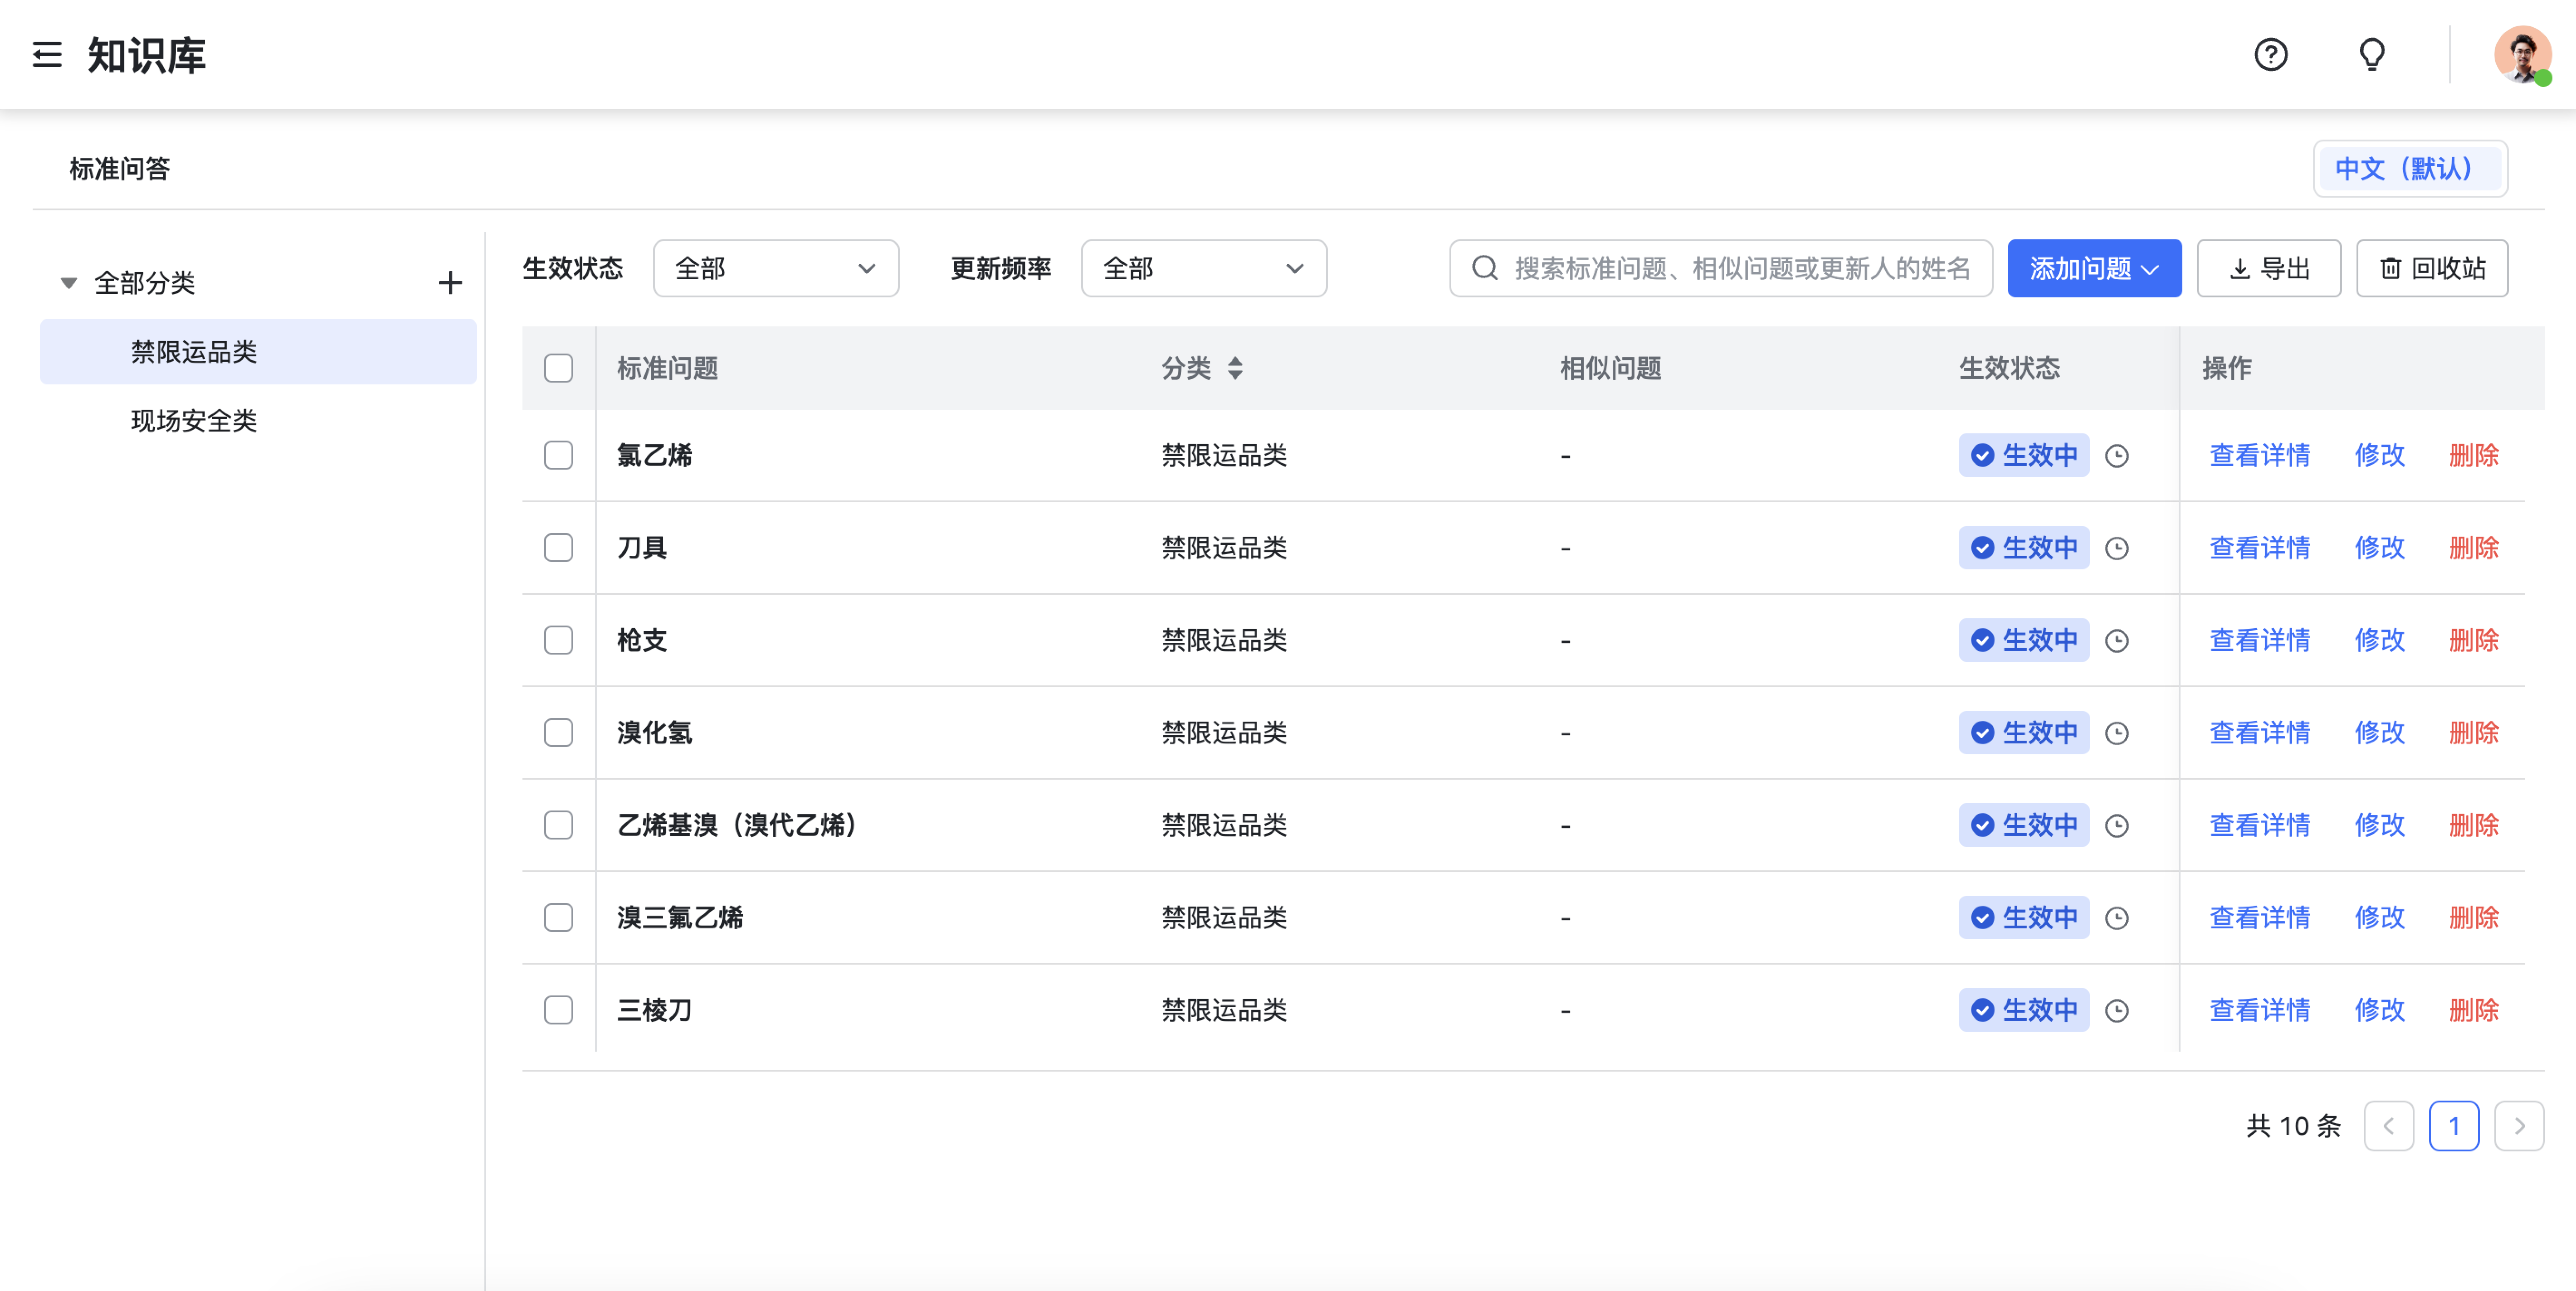Viewport: 2576px width, 1291px height.
Task: Open the 生效状态 filter dropdown
Action: coord(775,268)
